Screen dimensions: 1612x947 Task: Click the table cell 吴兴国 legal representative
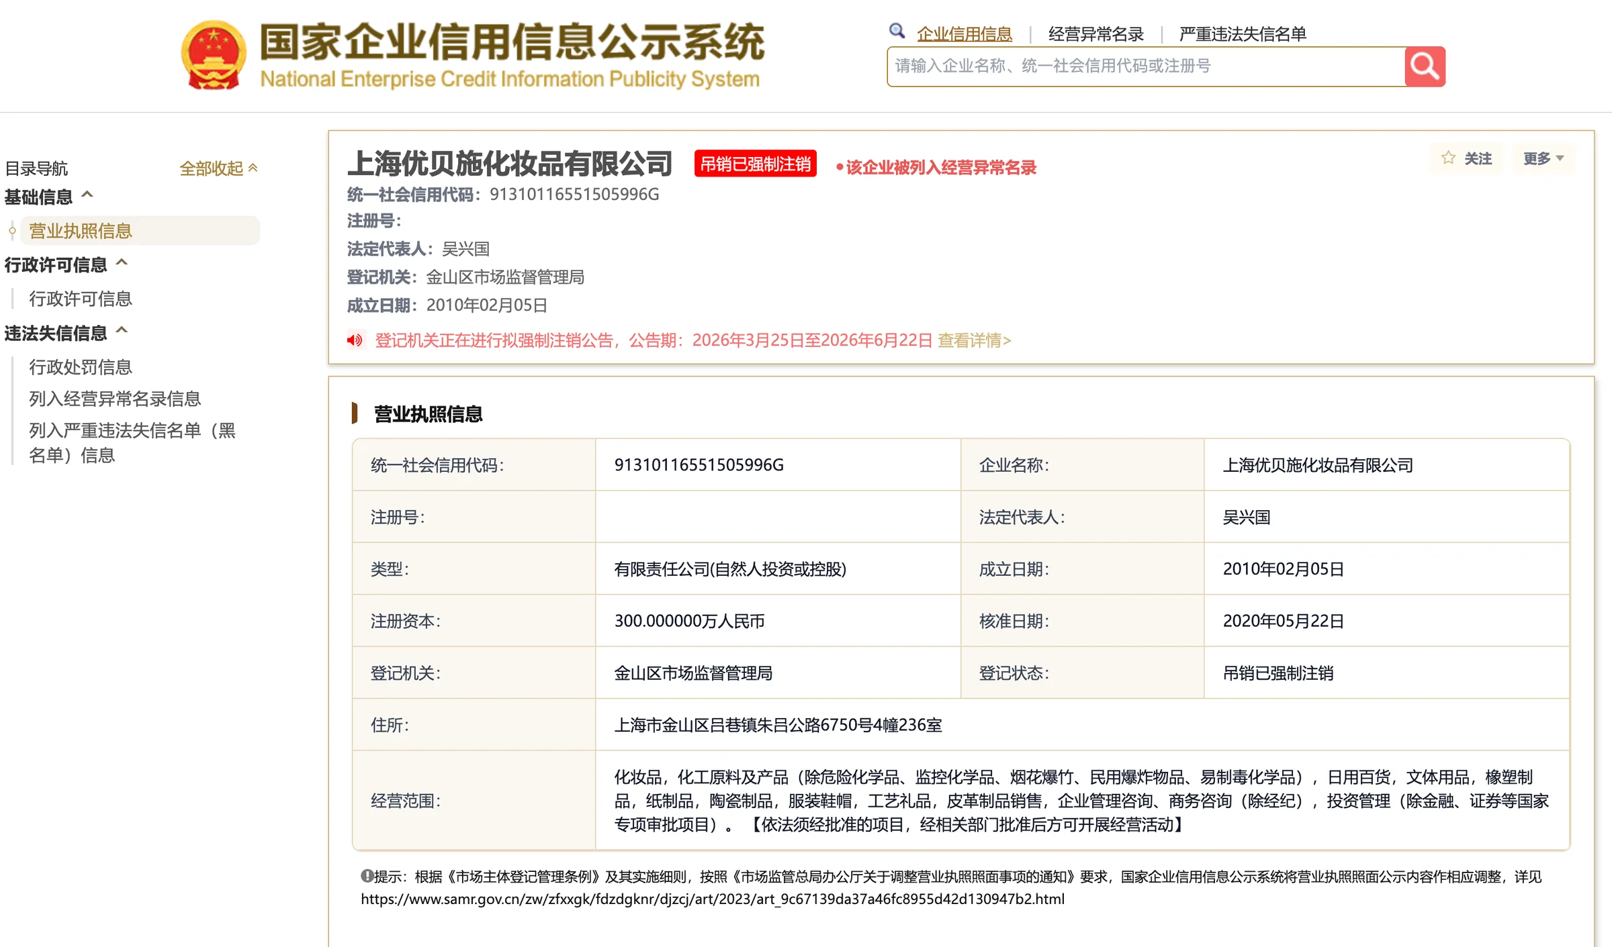(x=1247, y=517)
